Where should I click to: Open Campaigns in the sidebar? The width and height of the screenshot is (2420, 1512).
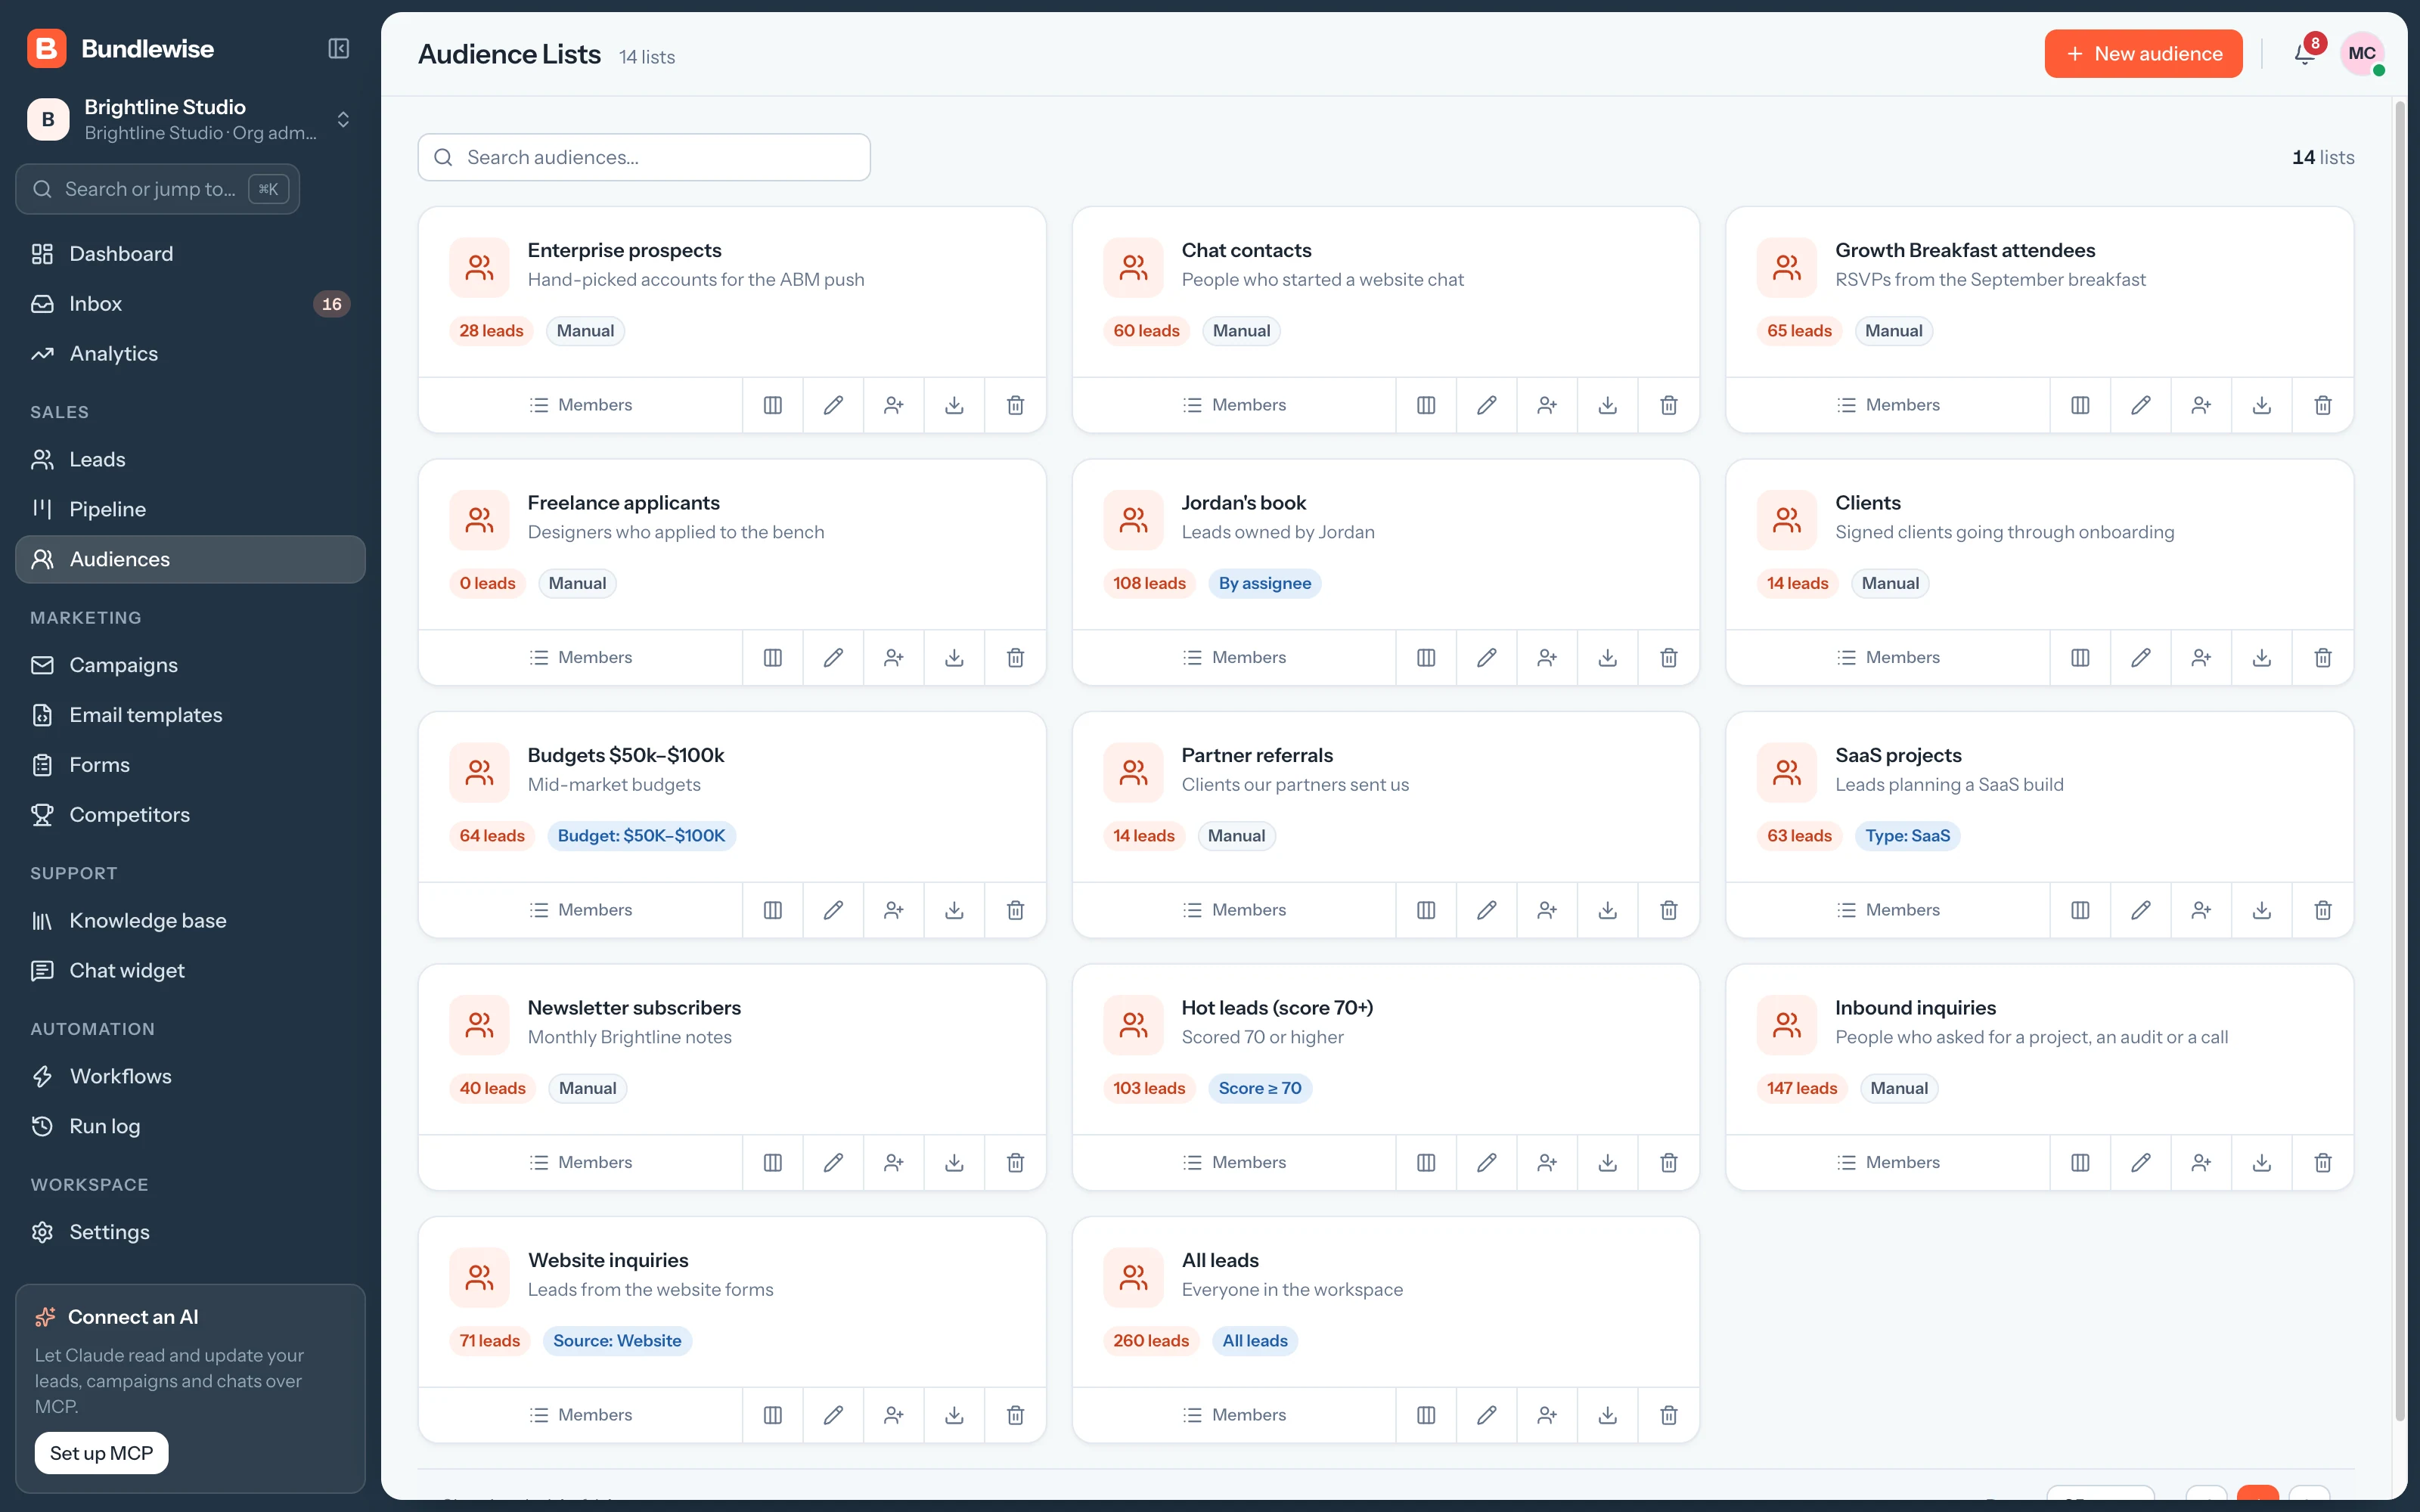[x=190, y=665]
